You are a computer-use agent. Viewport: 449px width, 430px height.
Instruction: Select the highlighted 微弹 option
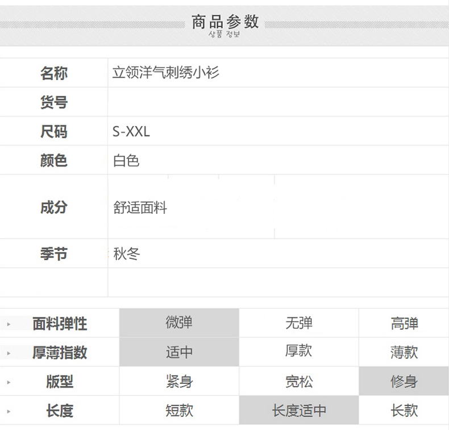click(179, 323)
